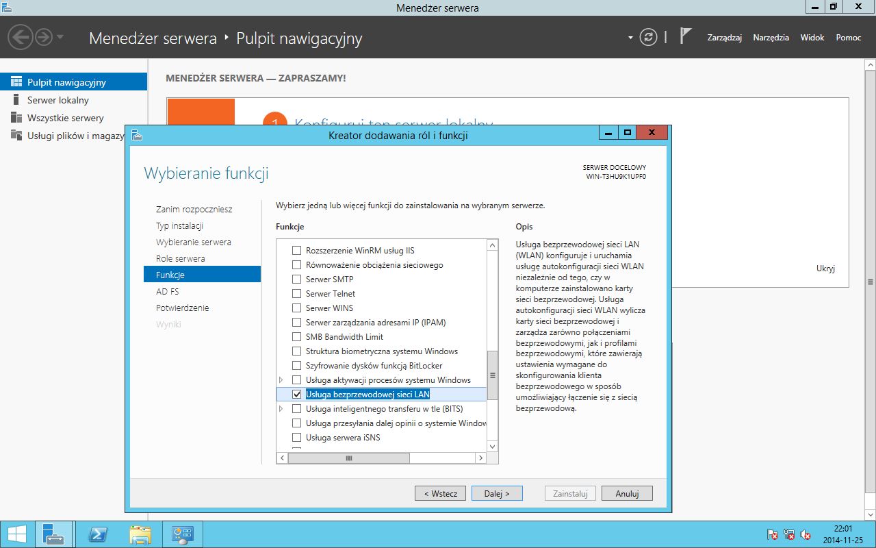The height and width of the screenshot is (548, 876).
Task: Click the network status tray icon
Action: point(789,535)
